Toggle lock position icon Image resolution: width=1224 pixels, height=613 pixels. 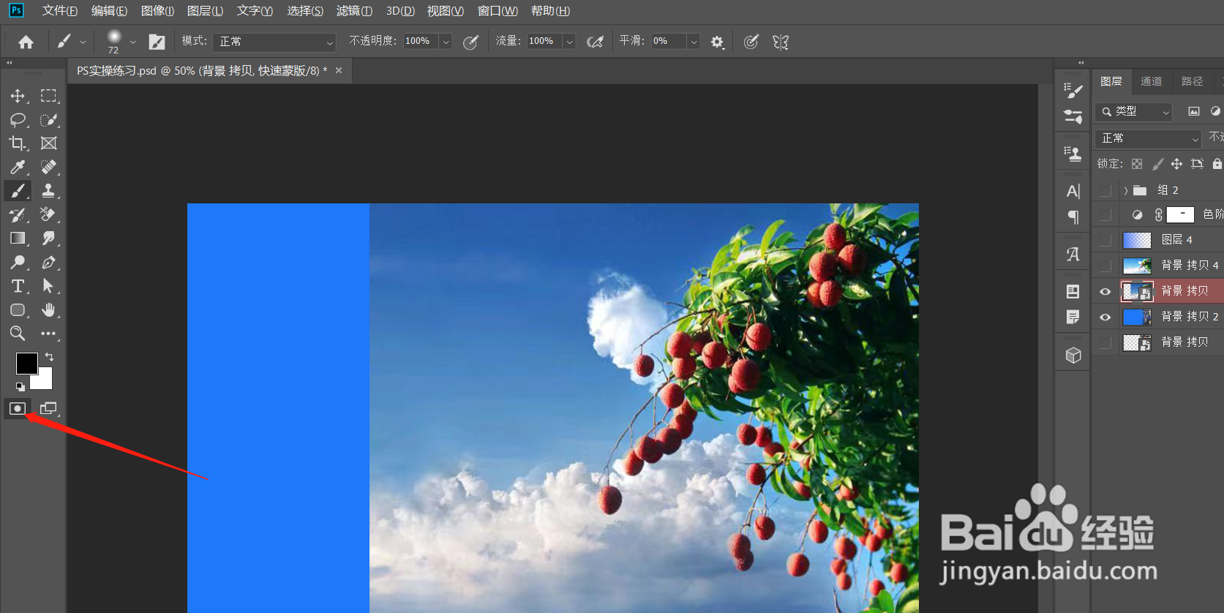(1176, 164)
